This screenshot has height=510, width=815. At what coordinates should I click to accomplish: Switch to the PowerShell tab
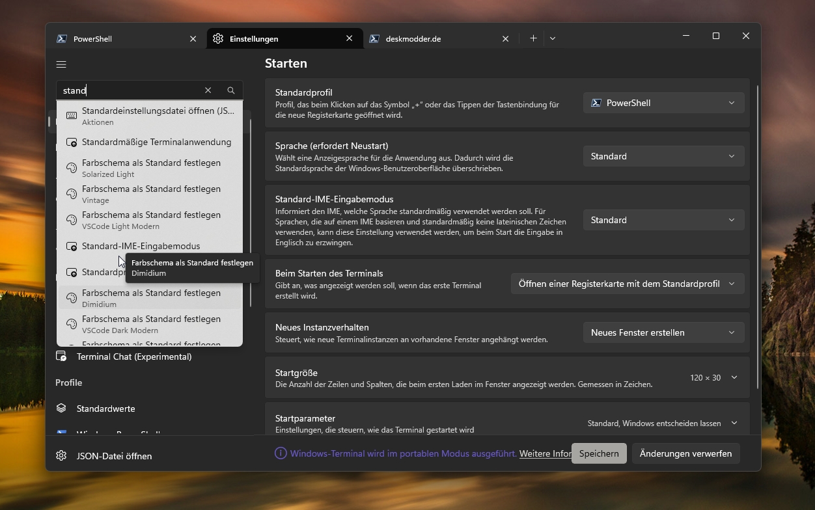[x=117, y=39]
